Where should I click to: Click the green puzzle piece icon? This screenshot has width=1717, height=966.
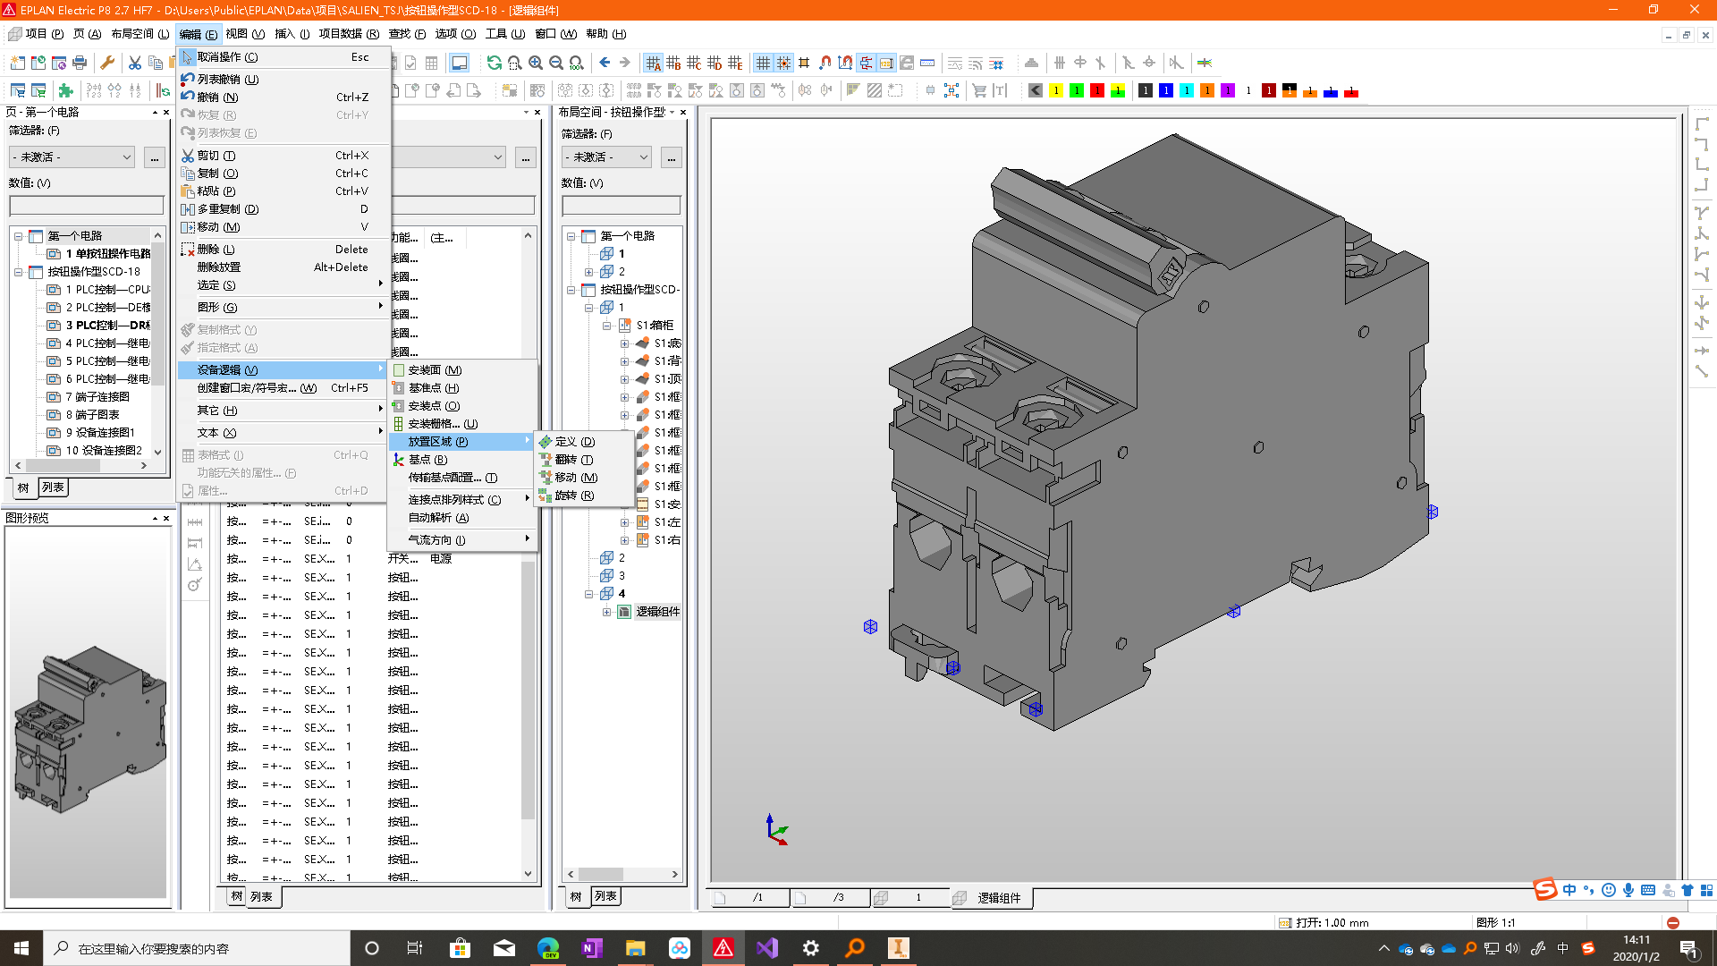[65, 90]
